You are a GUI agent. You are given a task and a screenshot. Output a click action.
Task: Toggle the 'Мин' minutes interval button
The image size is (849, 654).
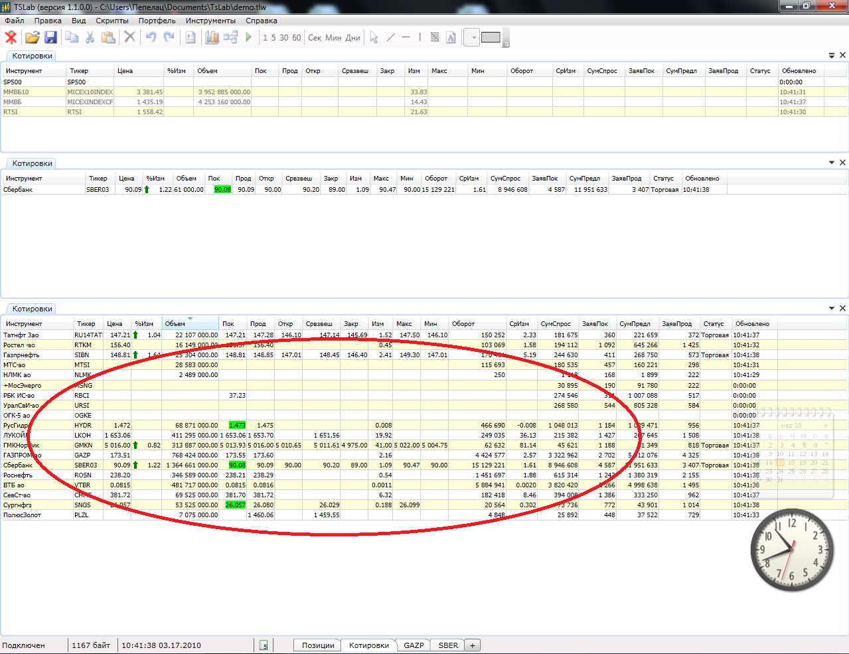(x=333, y=38)
